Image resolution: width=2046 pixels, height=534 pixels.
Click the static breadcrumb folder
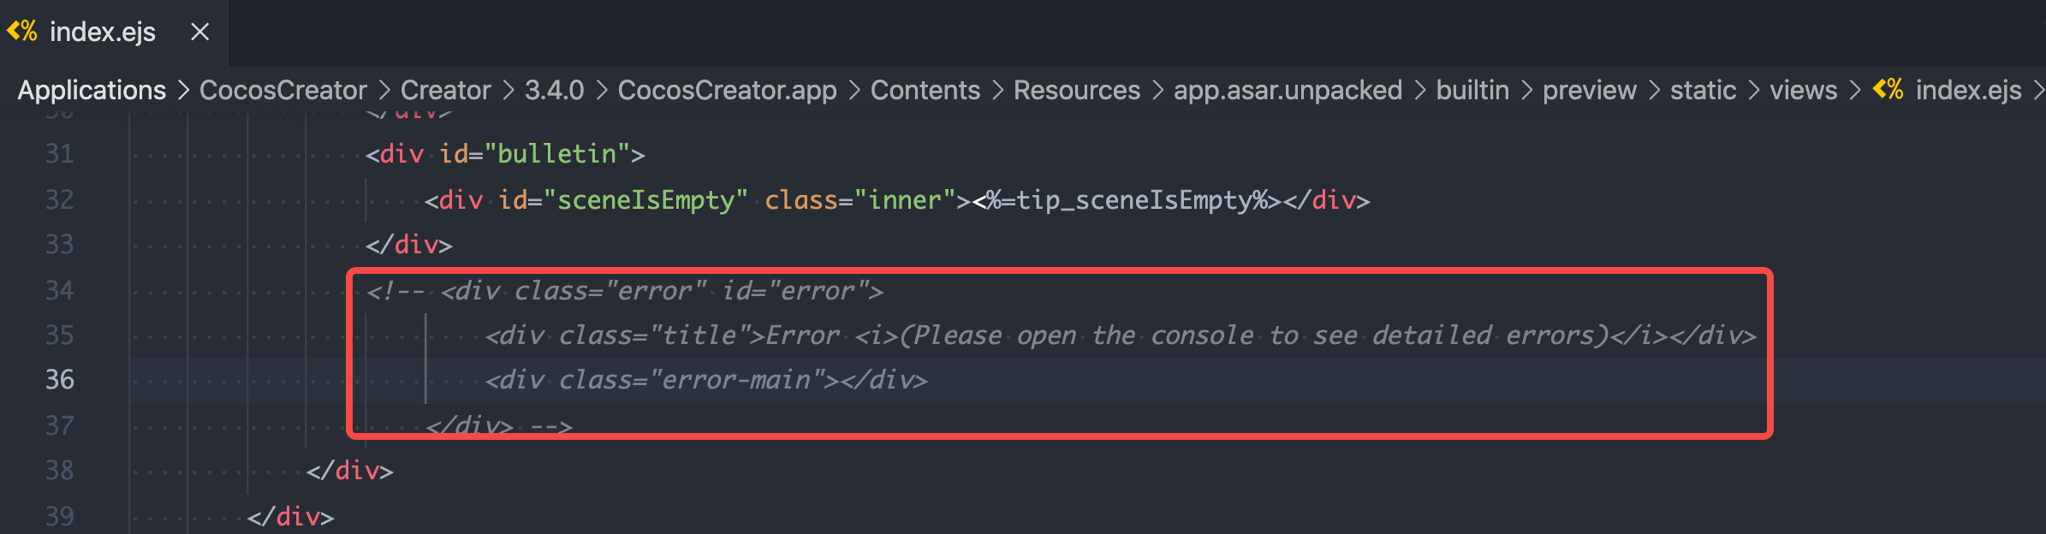tap(1703, 90)
